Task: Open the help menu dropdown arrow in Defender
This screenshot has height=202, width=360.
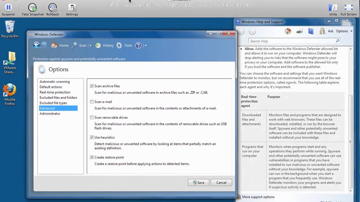Action: click(146, 45)
